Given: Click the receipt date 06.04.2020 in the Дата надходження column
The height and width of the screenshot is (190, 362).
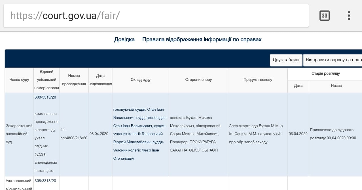Looking at the screenshot, I should coord(99,134).
